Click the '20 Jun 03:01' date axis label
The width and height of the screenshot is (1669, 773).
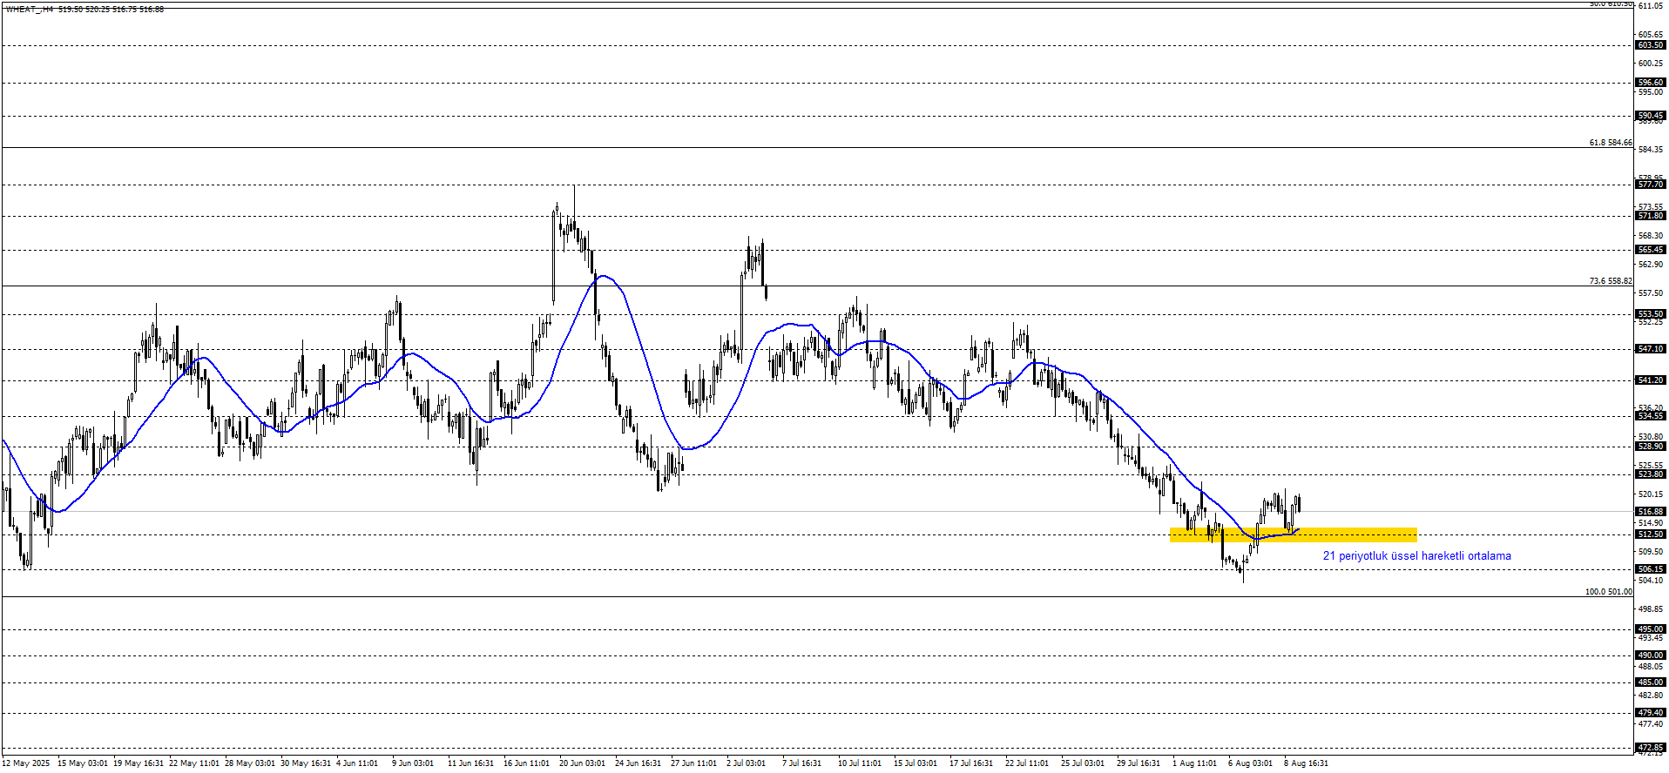click(582, 763)
